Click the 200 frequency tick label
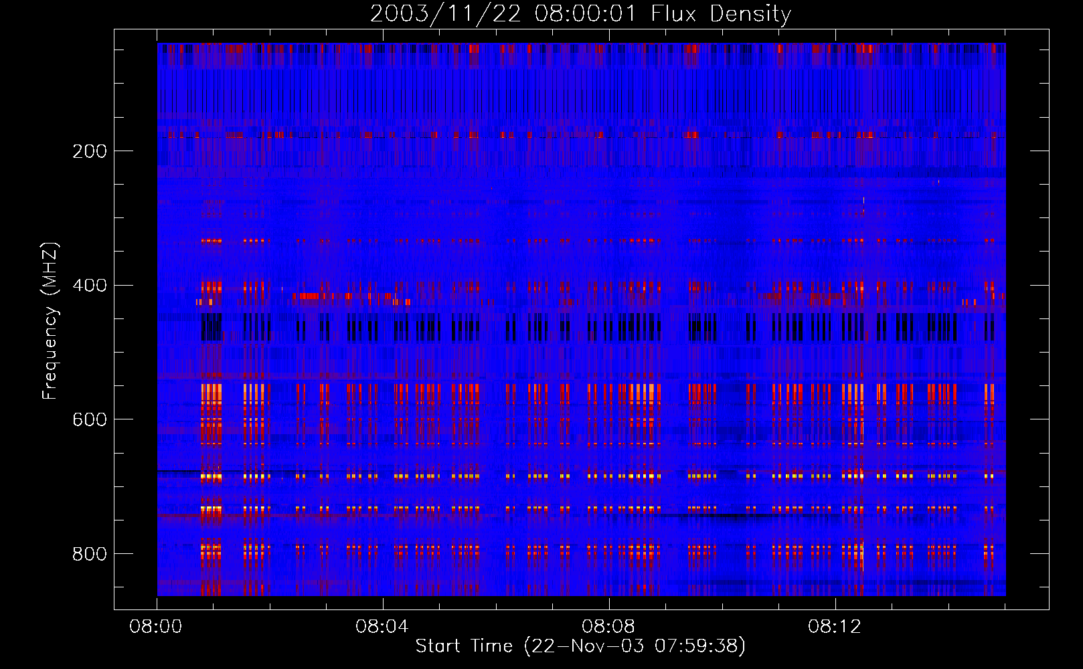This screenshot has height=669, width=1083. pyautogui.click(x=90, y=151)
